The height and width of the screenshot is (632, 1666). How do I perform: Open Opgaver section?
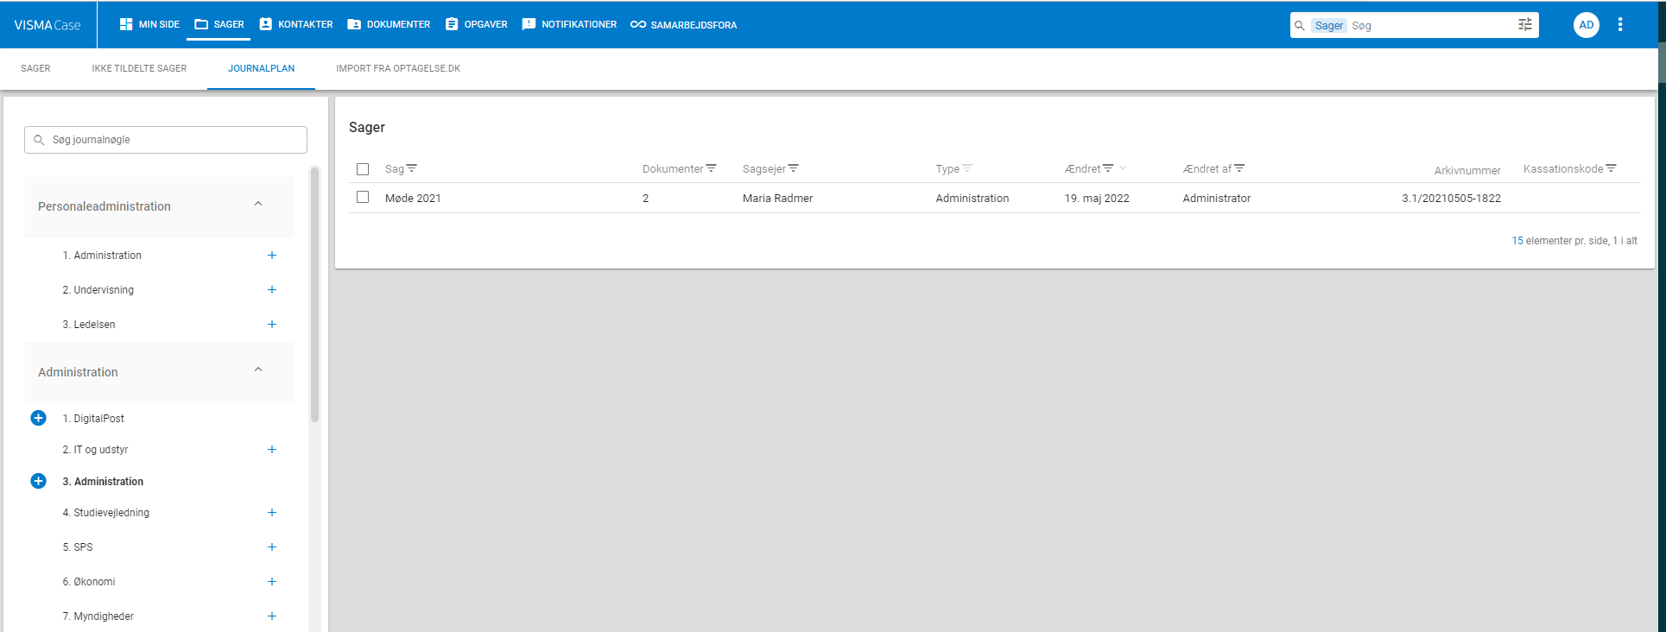click(476, 24)
